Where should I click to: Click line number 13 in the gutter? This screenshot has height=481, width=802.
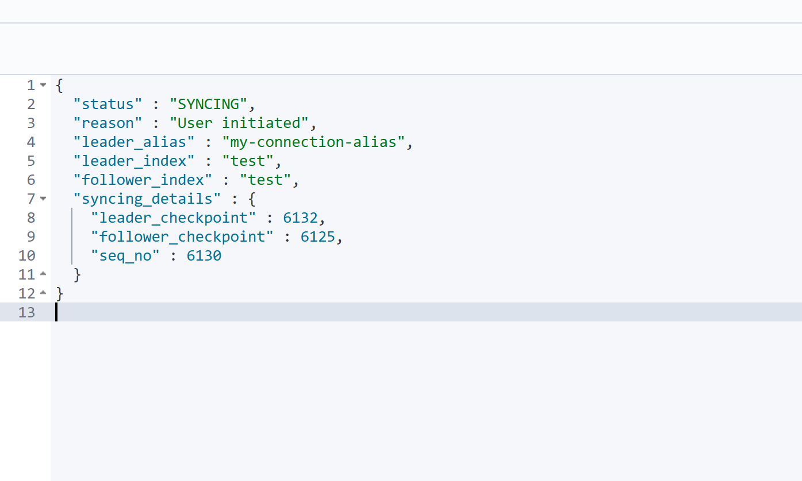[x=27, y=312]
